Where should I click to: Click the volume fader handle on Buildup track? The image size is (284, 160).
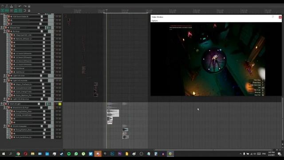point(42,32)
